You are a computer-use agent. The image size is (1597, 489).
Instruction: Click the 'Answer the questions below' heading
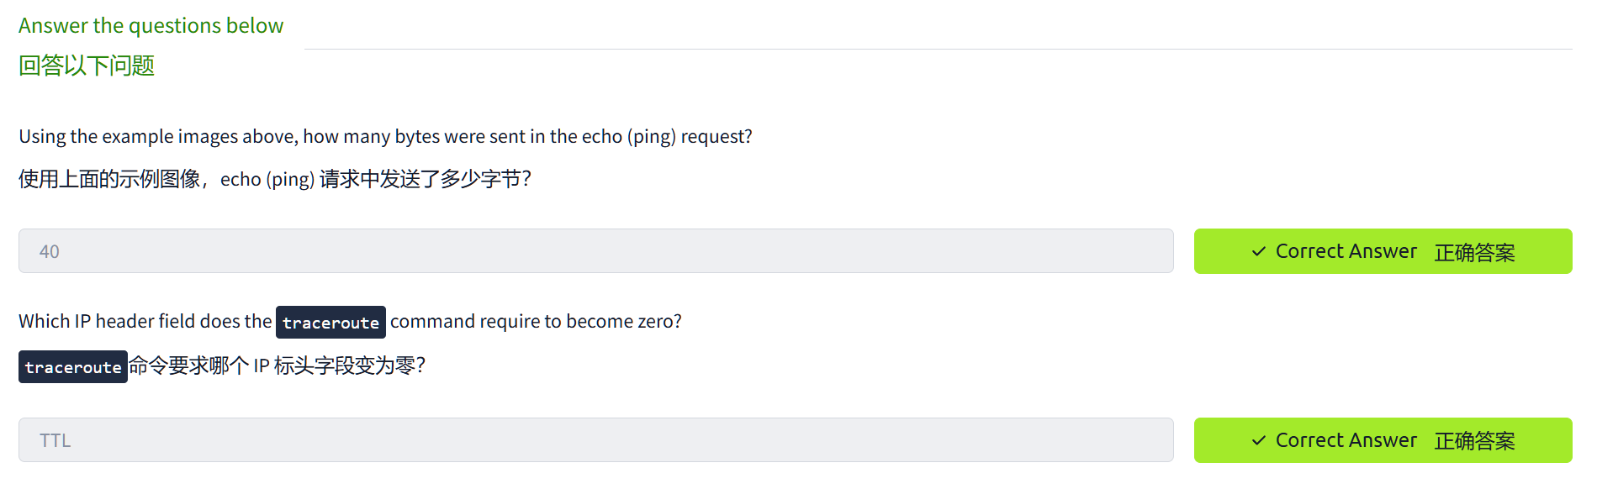(151, 26)
